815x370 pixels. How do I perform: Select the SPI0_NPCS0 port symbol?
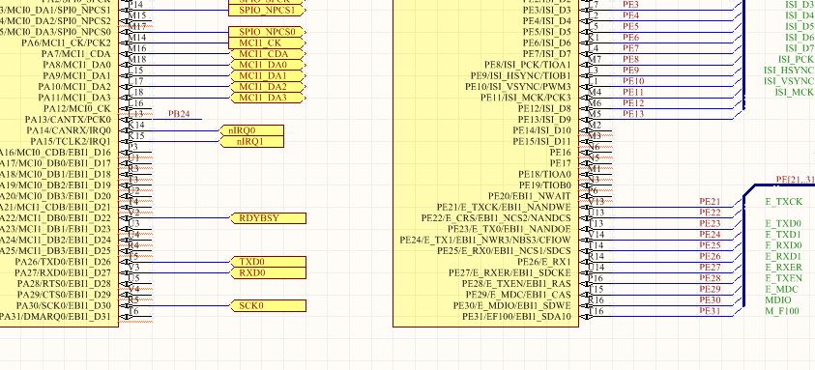[267, 32]
